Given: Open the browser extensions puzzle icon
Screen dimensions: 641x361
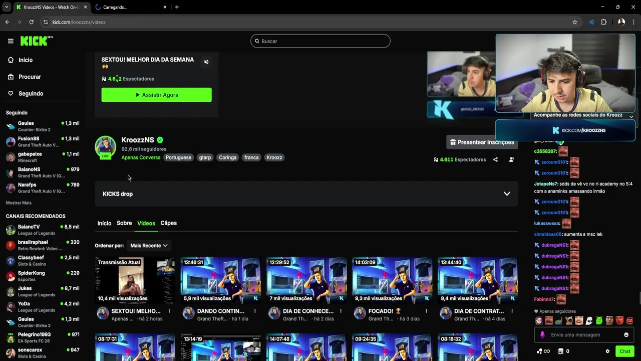Looking at the screenshot, I should [603, 22].
